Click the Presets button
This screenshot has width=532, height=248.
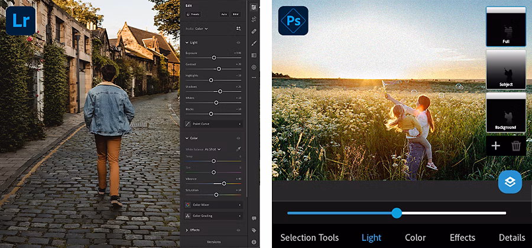point(193,14)
